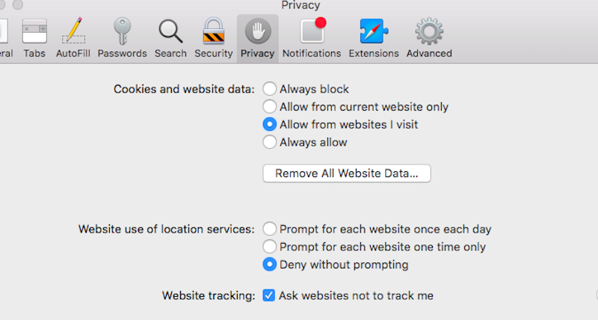Image resolution: width=598 pixels, height=320 pixels.
Task: Select Deny without prompting option
Action: tap(270, 265)
